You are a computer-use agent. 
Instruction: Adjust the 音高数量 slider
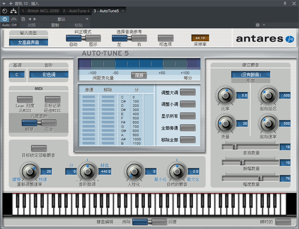(x=235, y=147)
